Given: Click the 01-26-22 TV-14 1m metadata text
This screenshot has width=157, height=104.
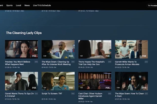Looking at the screenshot, I should coord(12,67).
